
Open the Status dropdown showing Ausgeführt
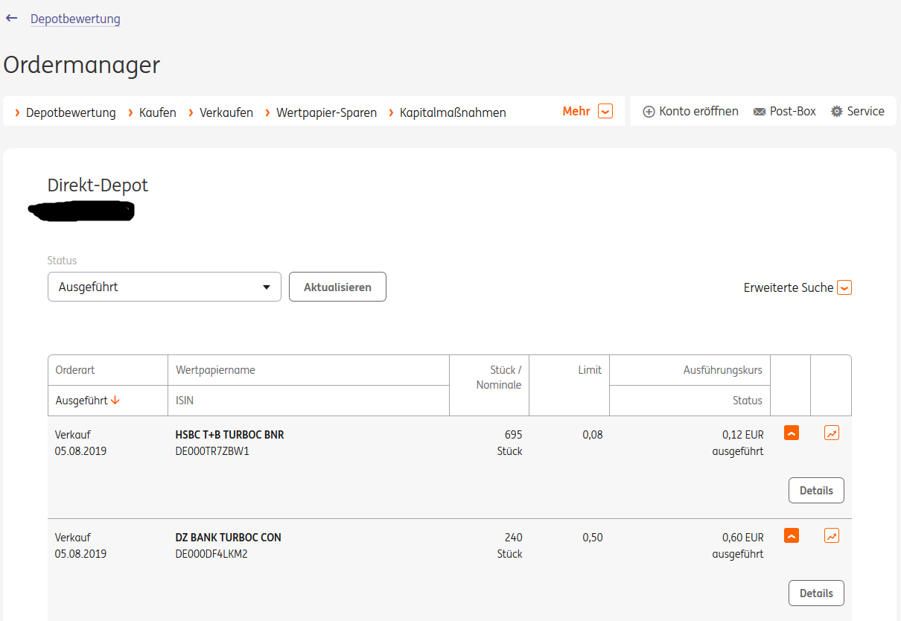pyautogui.click(x=164, y=287)
